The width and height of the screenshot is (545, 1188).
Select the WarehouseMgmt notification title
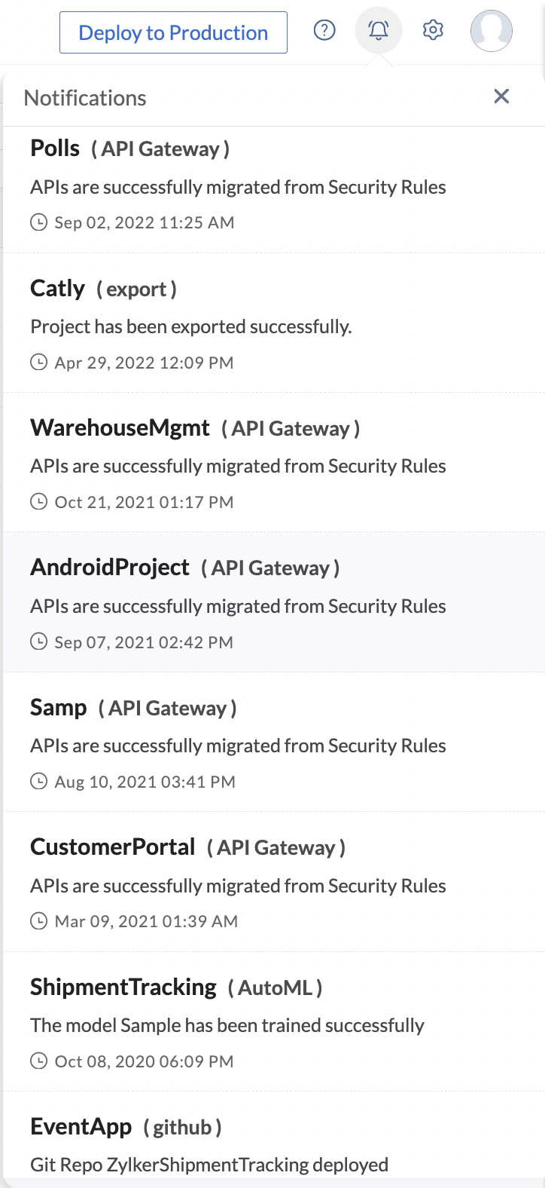120,428
